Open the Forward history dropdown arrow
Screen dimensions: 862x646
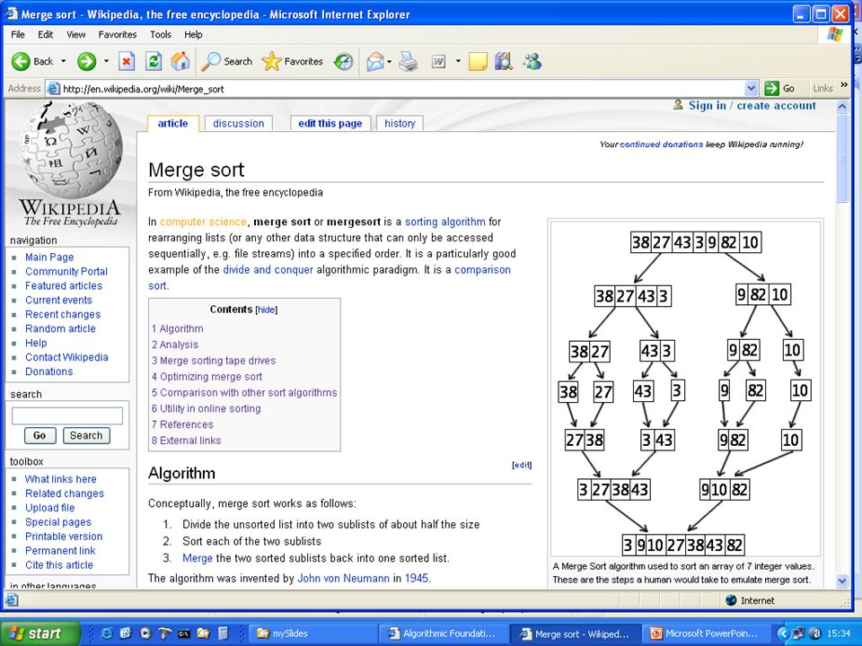pyautogui.click(x=106, y=61)
